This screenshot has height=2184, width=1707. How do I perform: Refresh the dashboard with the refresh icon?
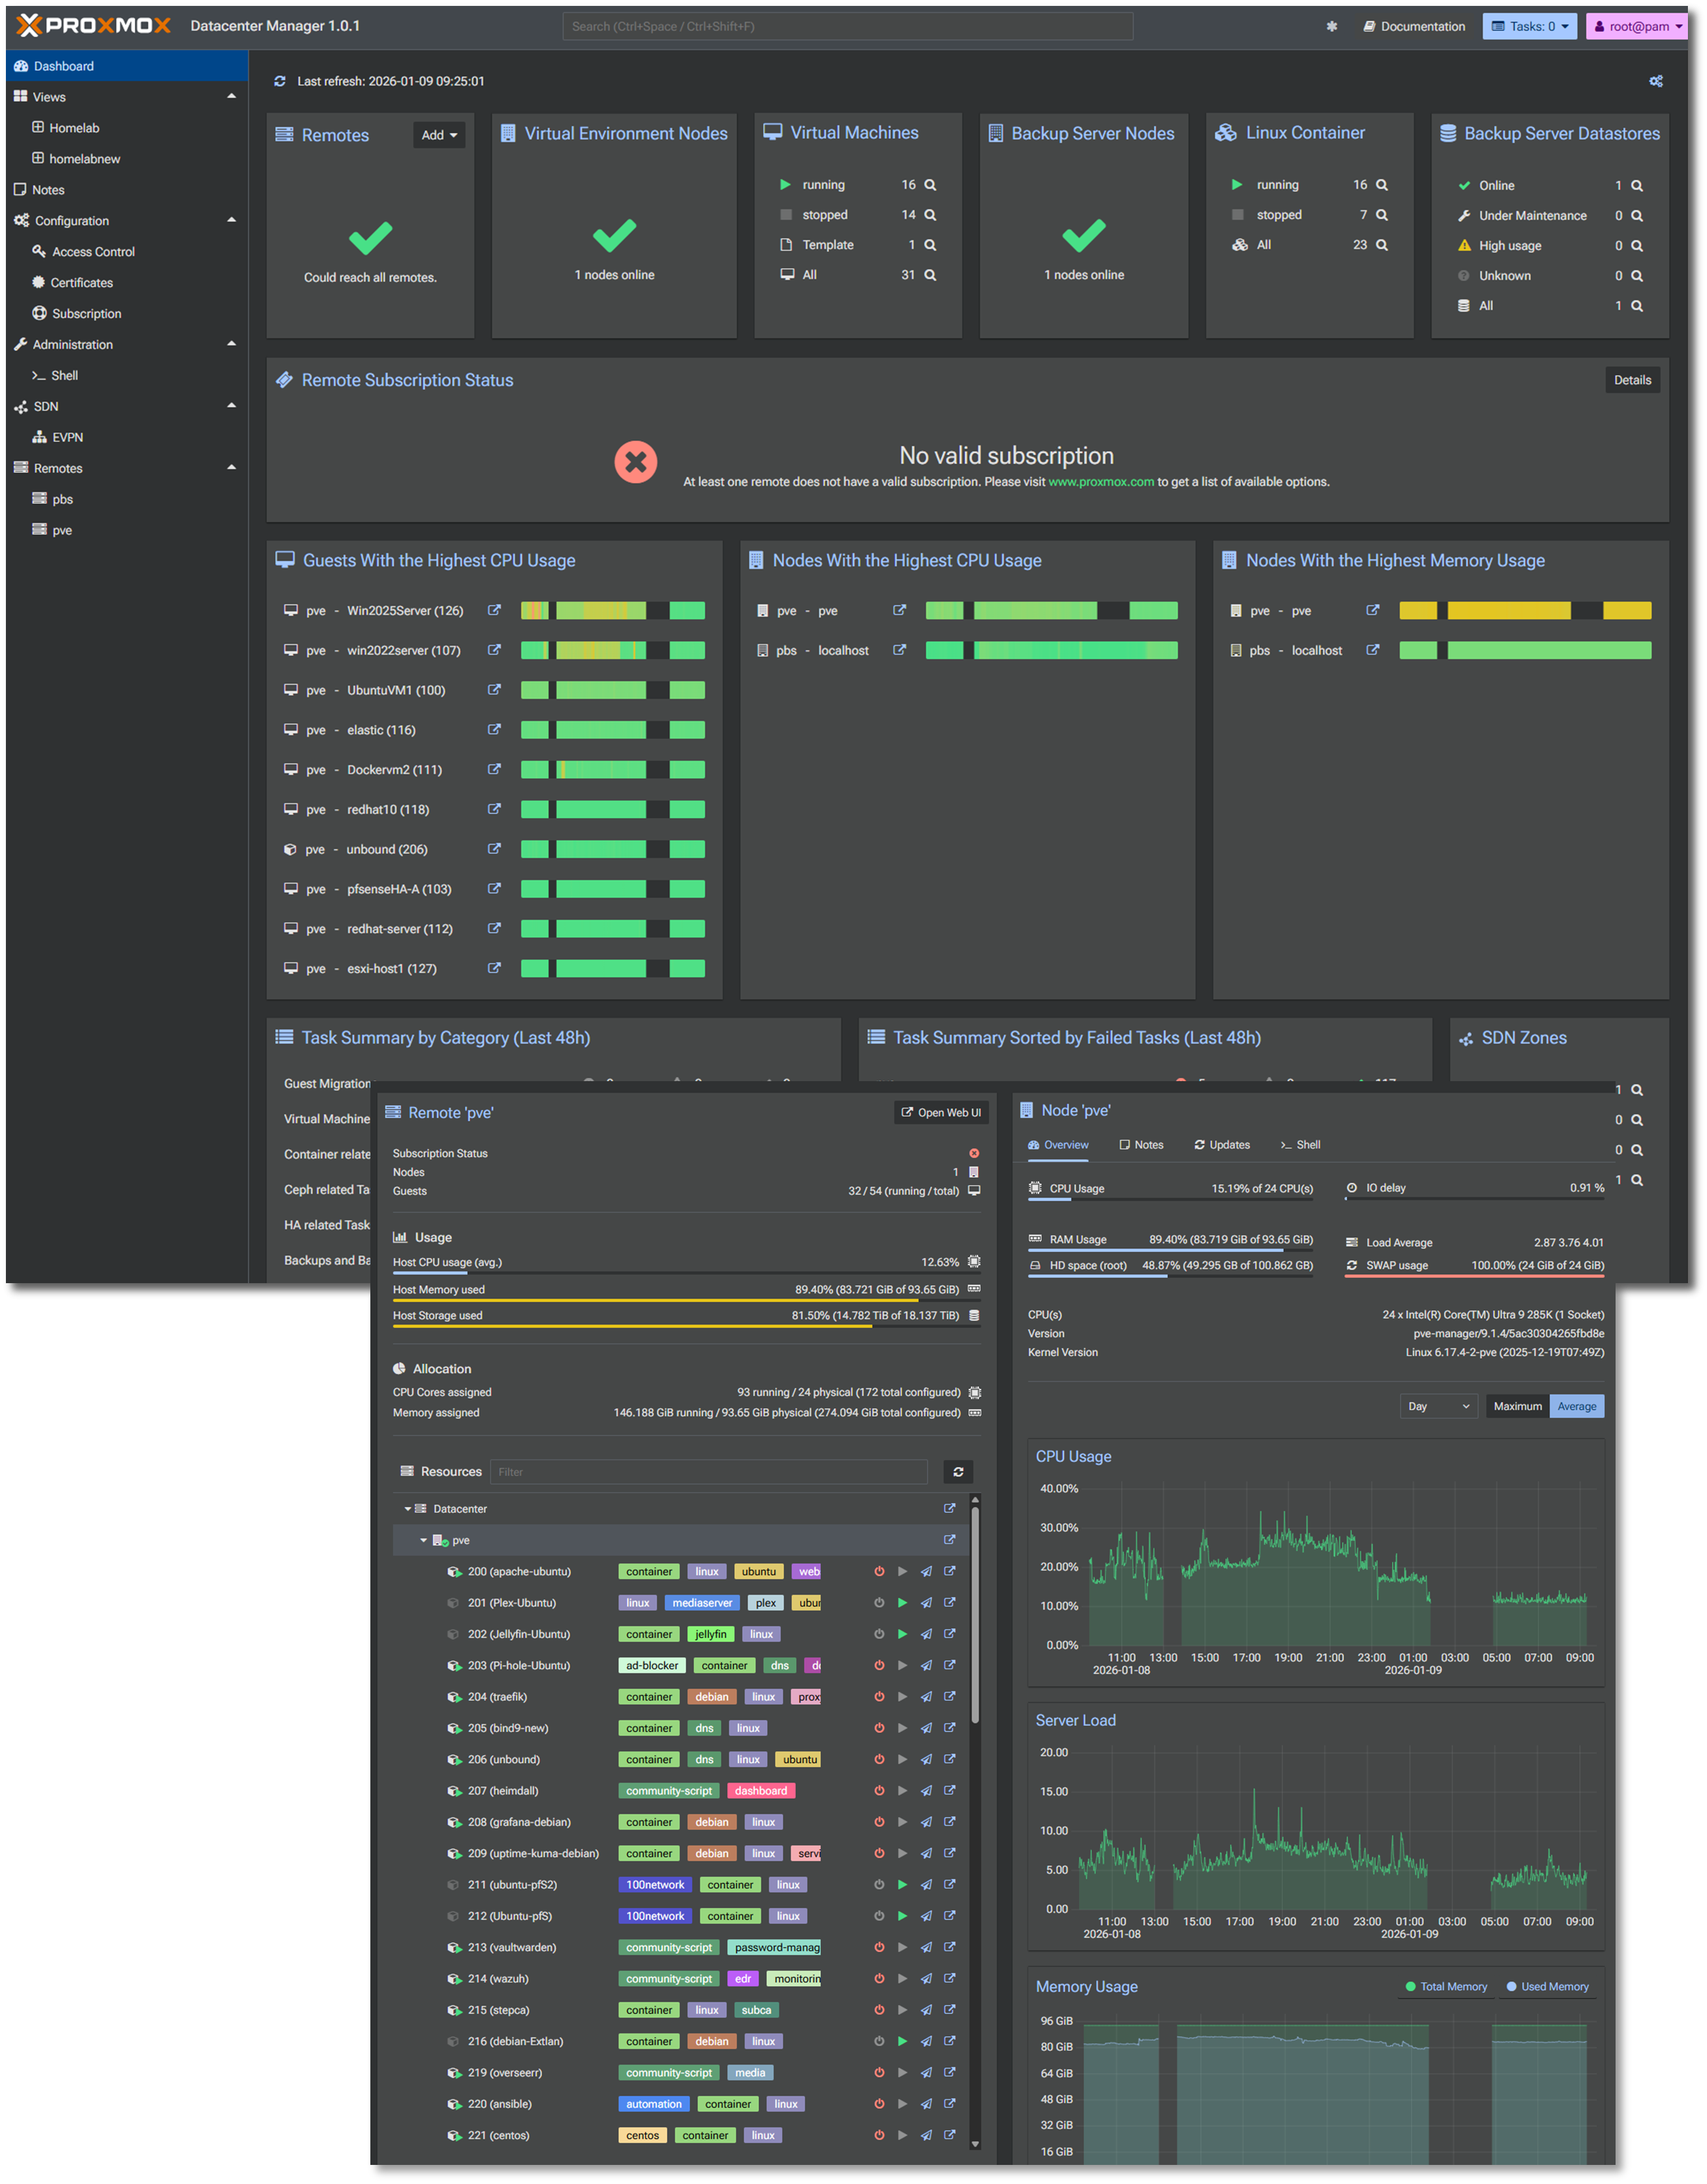pos(281,81)
